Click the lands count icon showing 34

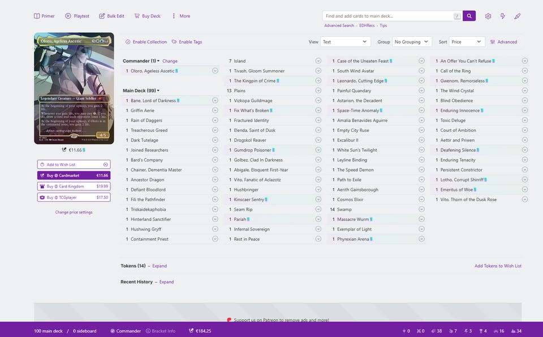coord(513,331)
